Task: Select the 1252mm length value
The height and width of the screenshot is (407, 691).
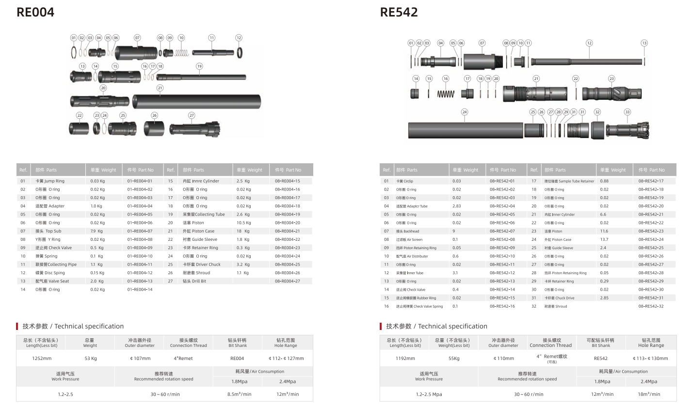Action: (x=42, y=359)
